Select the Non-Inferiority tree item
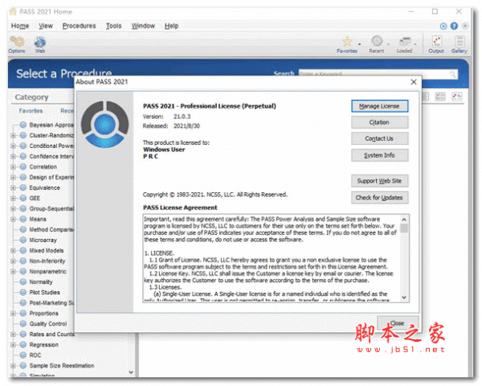482x386 pixels. click(47, 261)
